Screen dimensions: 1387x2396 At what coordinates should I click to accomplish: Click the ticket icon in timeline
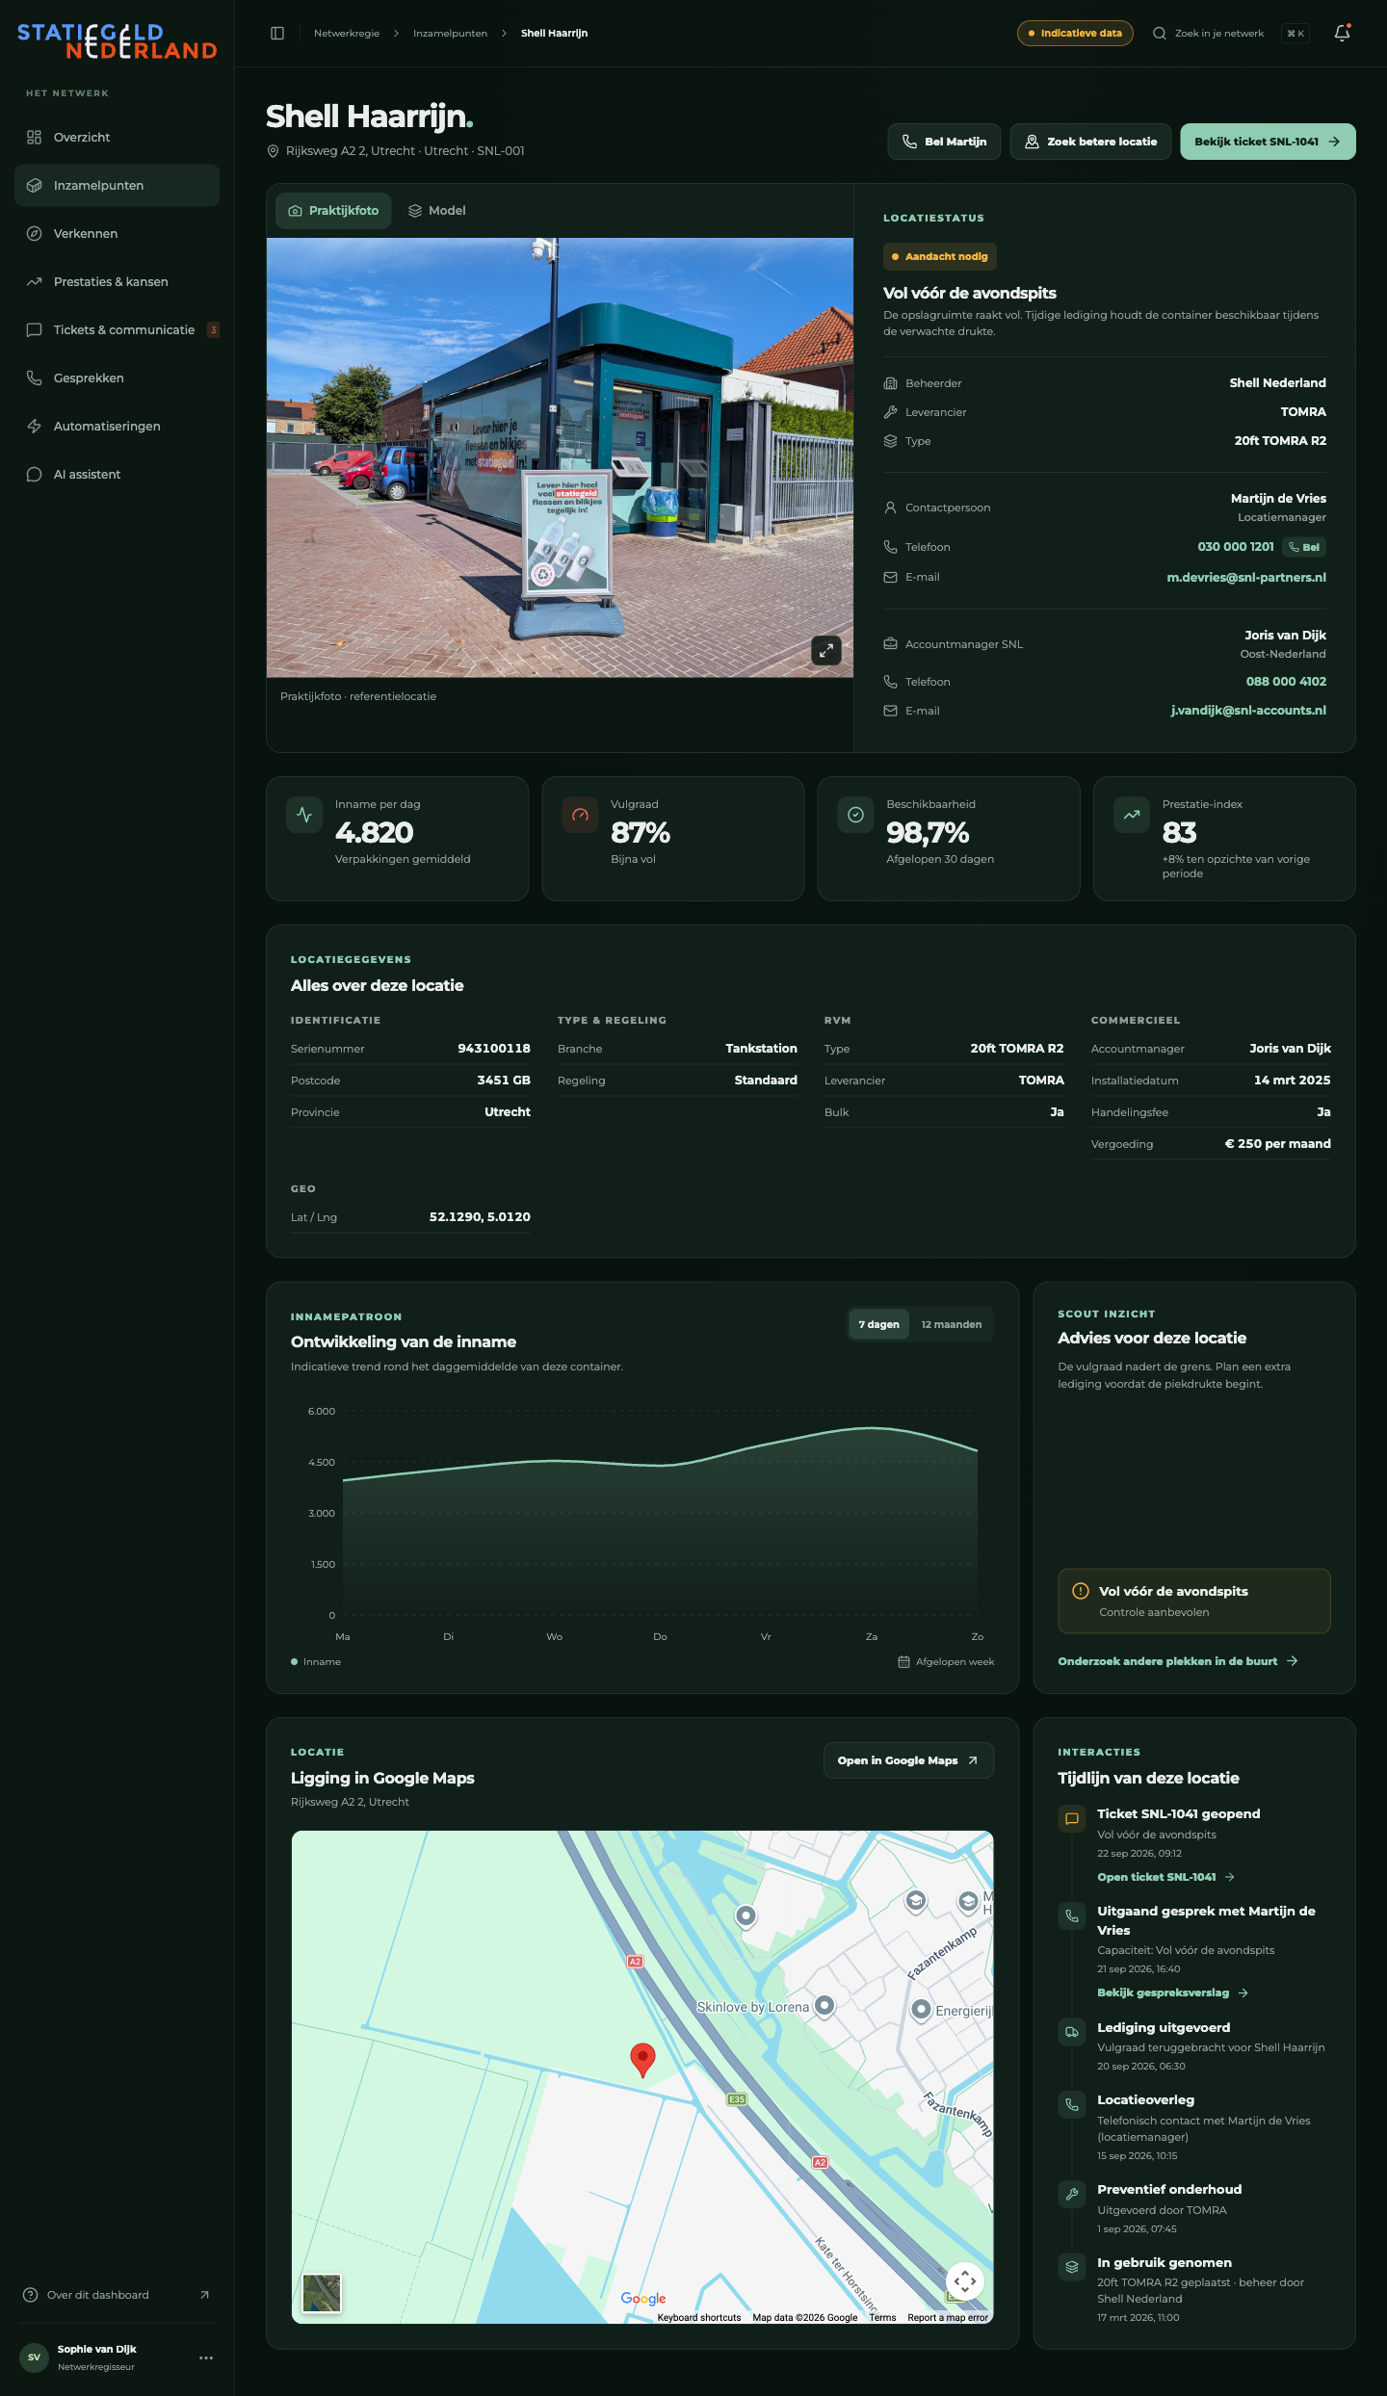coord(1071,1819)
